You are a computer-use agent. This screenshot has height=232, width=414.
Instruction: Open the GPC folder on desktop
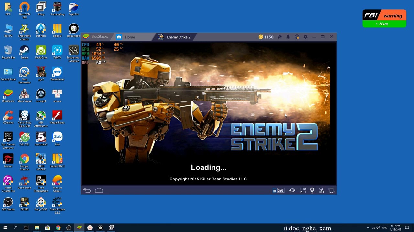(8, 9)
